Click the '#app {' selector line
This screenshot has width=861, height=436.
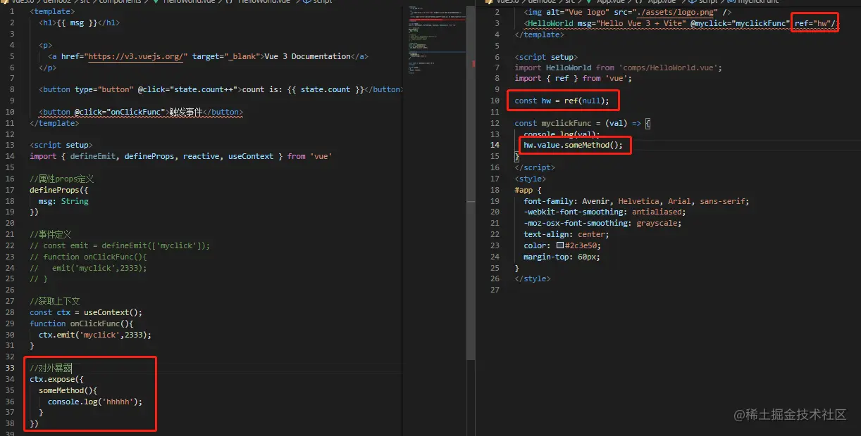pyautogui.click(x=528, y=190)
